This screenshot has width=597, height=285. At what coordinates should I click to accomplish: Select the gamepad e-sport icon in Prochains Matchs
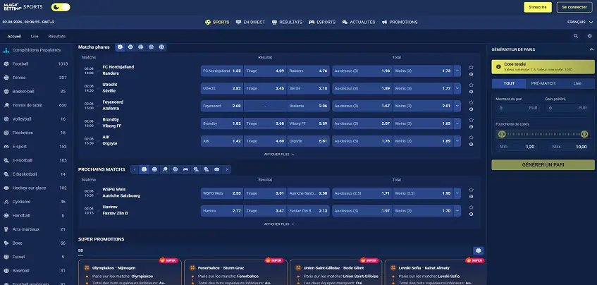186,169
